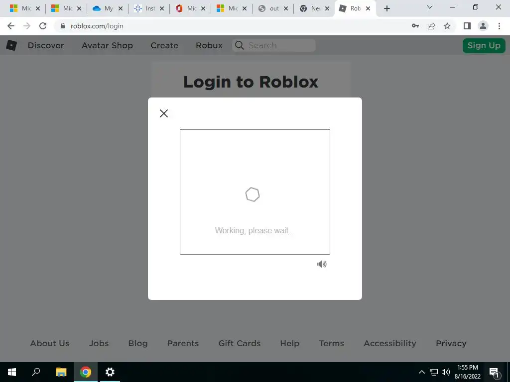Screen dimensions: 510x382
Task: Open the network status tray icon
Action: 434,372
